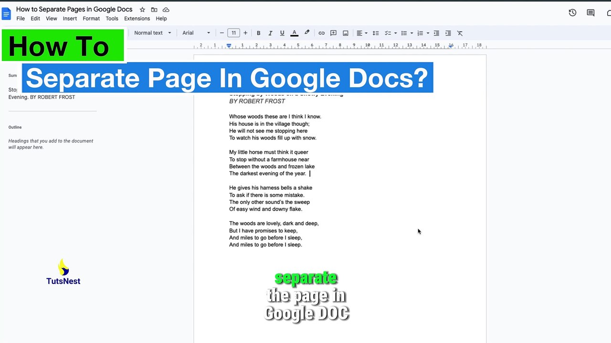Image resolution: width=611 pixels, height=343 pixels.
Task: Expand the bulleted list options arrow
Action: (411, 33)
